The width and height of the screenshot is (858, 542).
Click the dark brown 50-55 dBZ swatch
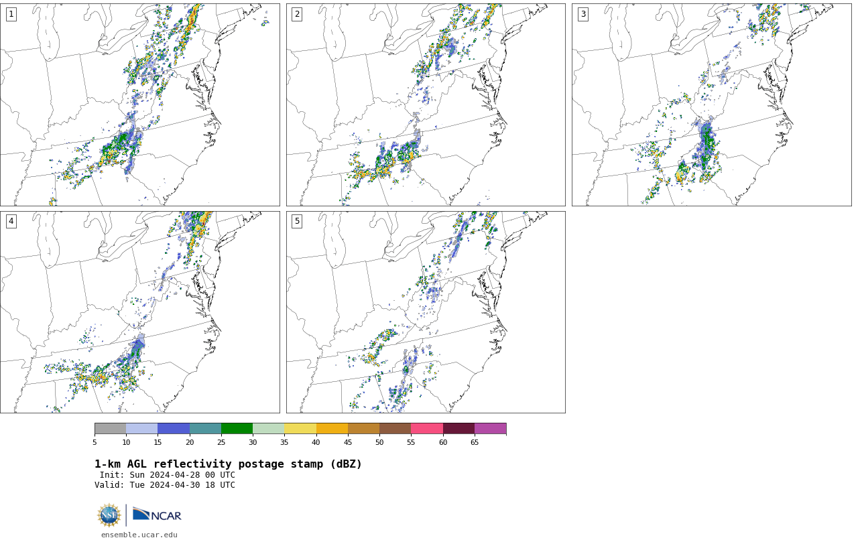[x=395, y=429]
